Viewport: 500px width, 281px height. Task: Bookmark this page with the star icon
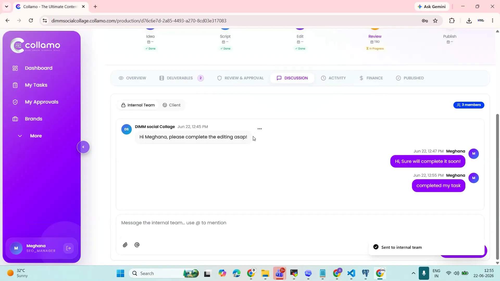(435, 21)
